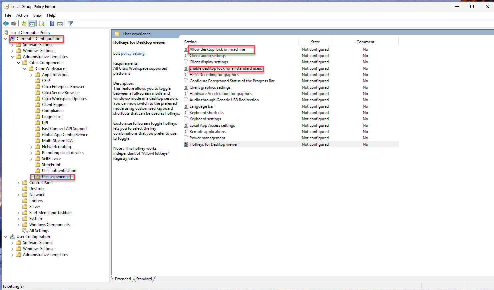
Task: Select Configure Foreground Status of the Progress Bar
Action: coord(232,81)
